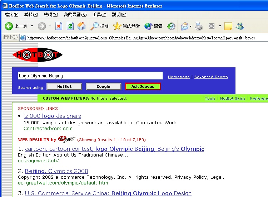Click the grey Forward arrow icon
This screenshot has height=197, width=268.
[x=42, y=26]
